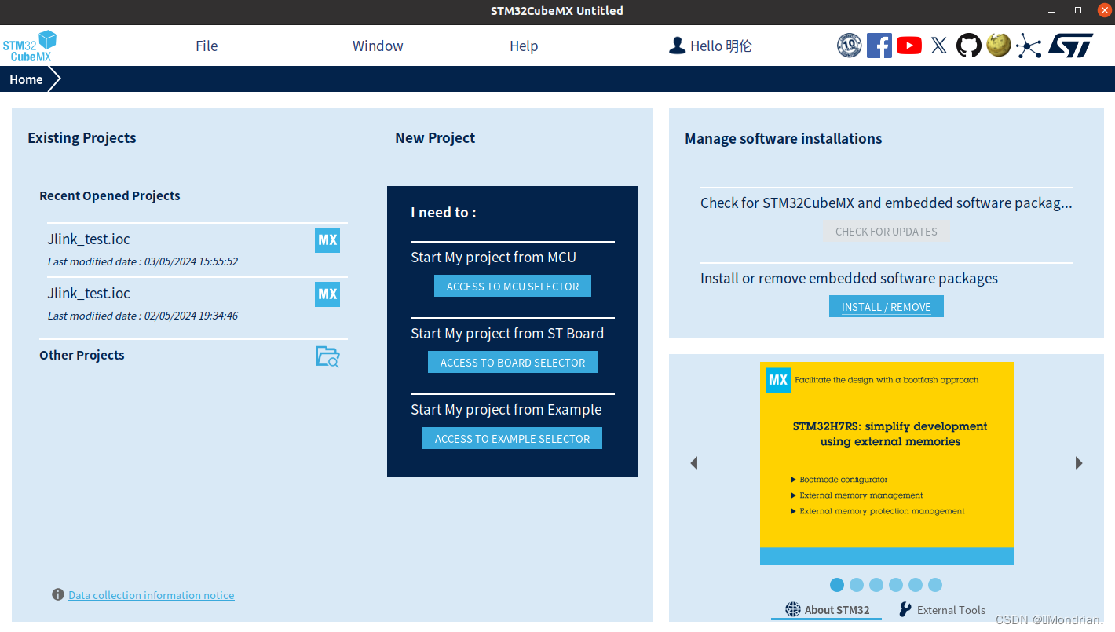Image resolution: width=1115 pixels, height=632 pixels.
Task: Click the MX badge on the yellow banner
Action: [x=778, y=380]
